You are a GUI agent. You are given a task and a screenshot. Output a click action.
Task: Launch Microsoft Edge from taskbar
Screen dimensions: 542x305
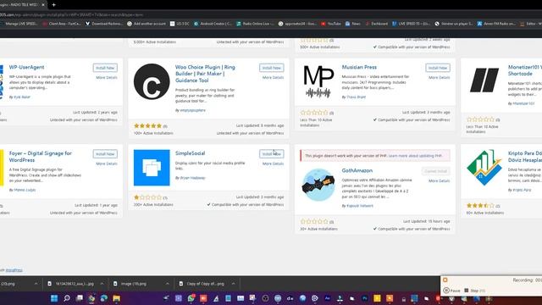(104, 298)
